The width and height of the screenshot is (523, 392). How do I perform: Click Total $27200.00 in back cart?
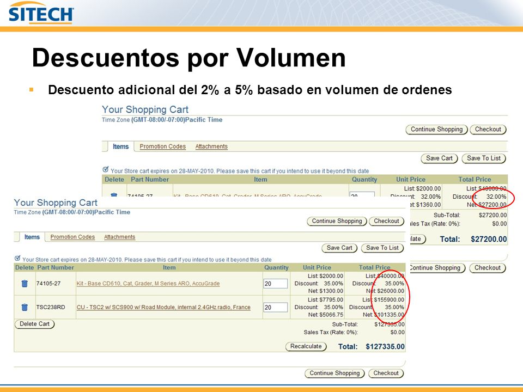(489, 239)
